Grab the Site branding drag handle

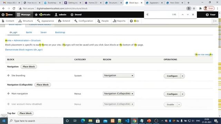8,75
